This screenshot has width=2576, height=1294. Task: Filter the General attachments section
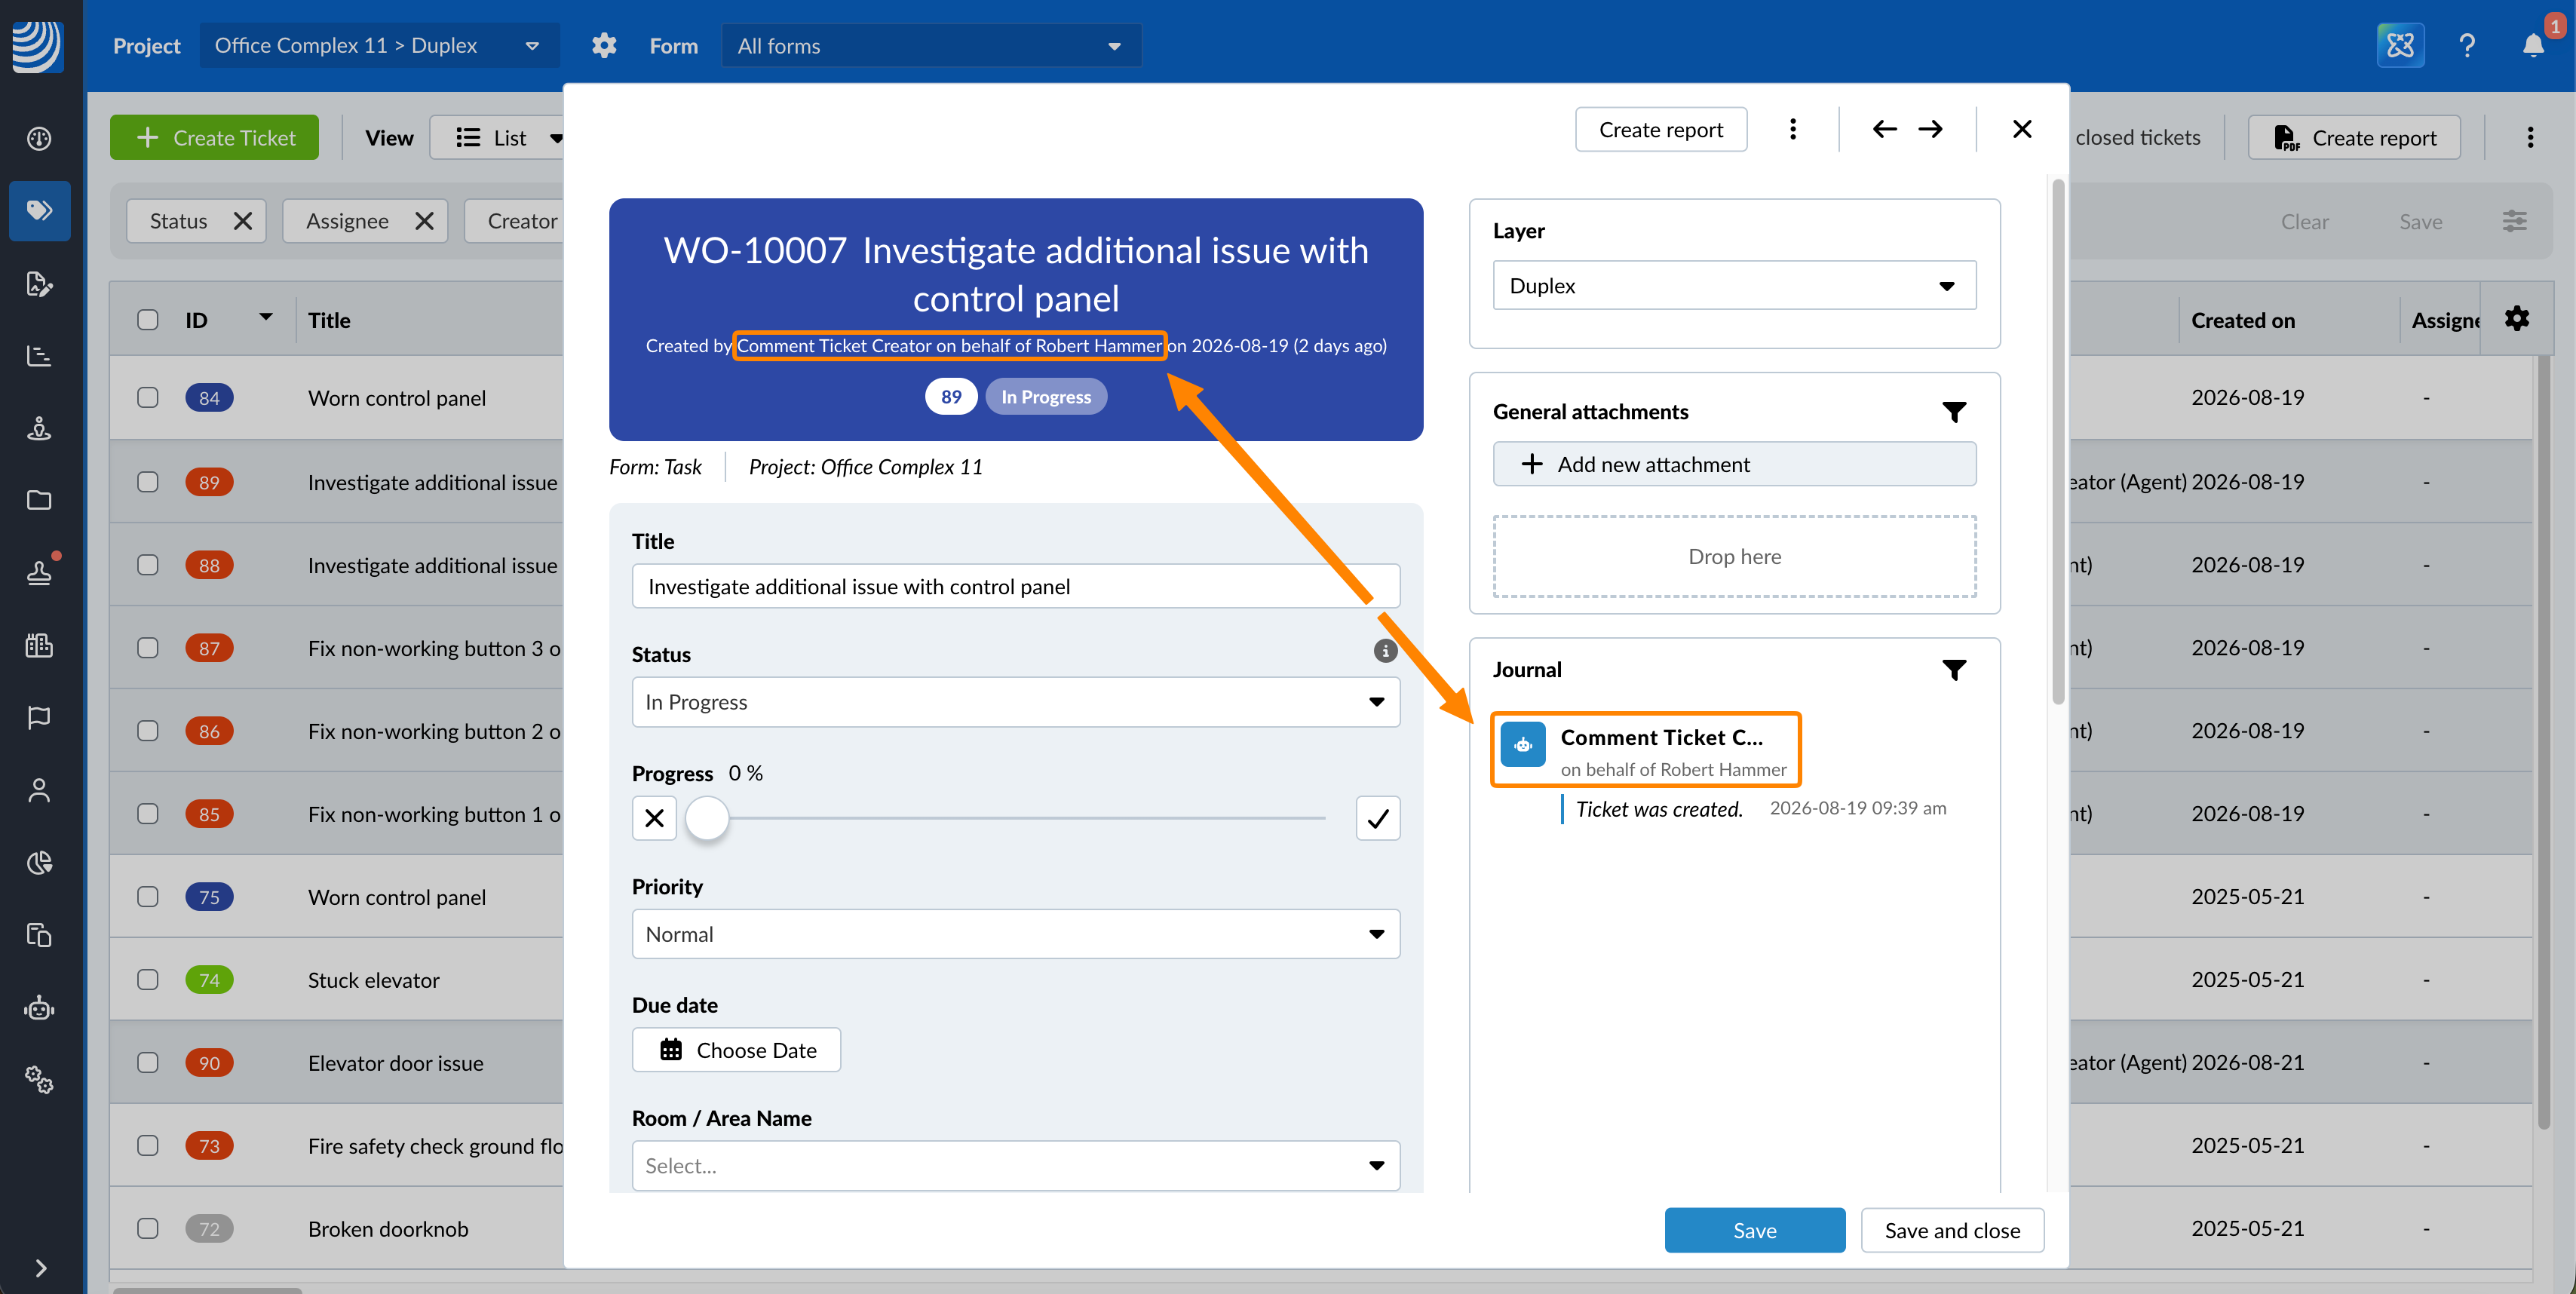coord(1954,412)
